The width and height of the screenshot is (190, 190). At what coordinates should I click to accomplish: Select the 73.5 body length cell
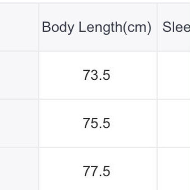point(98,75)
